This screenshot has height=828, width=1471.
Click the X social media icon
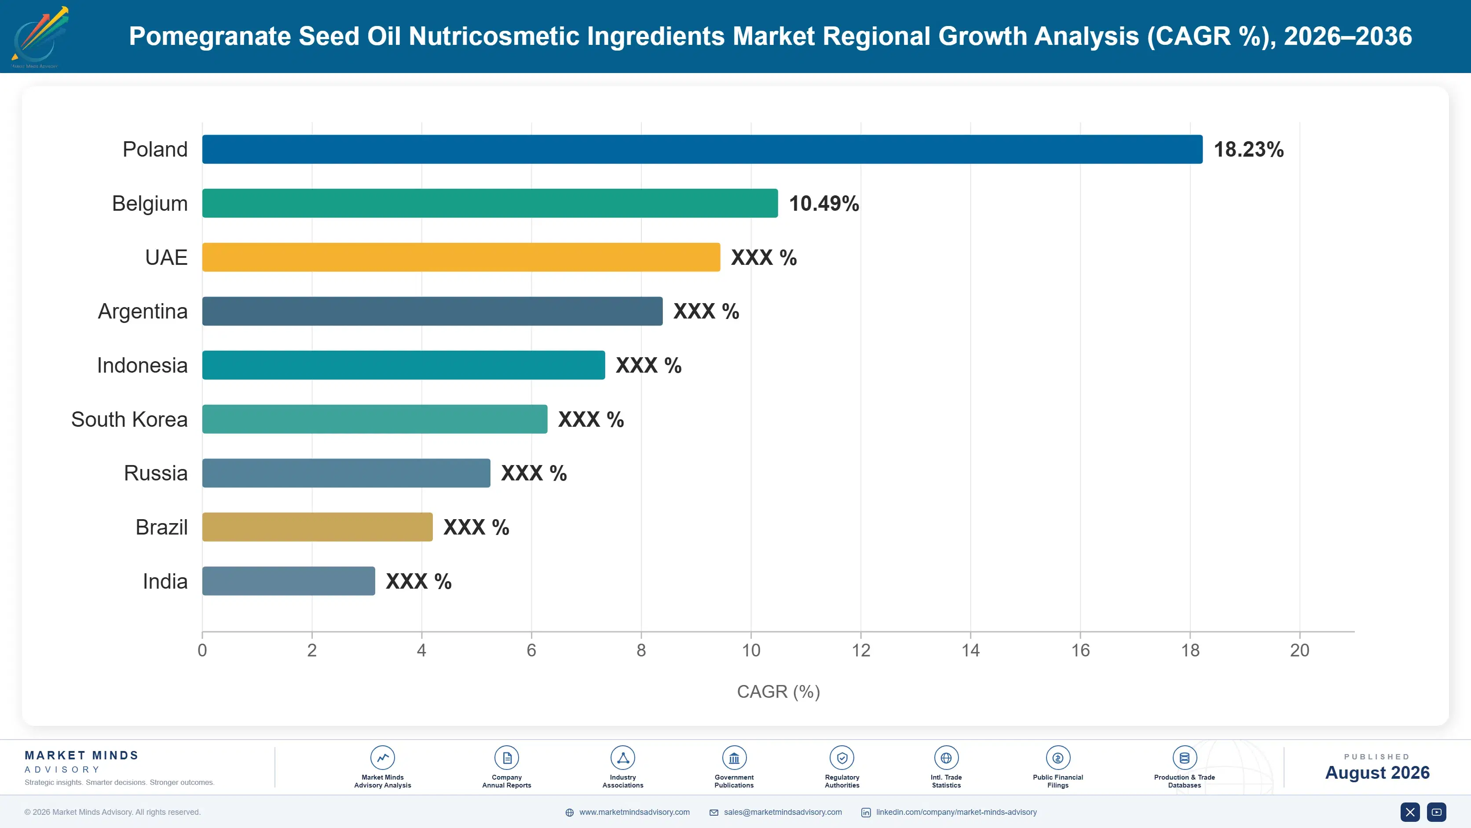pyautogui.click(x=1410, y=812)
